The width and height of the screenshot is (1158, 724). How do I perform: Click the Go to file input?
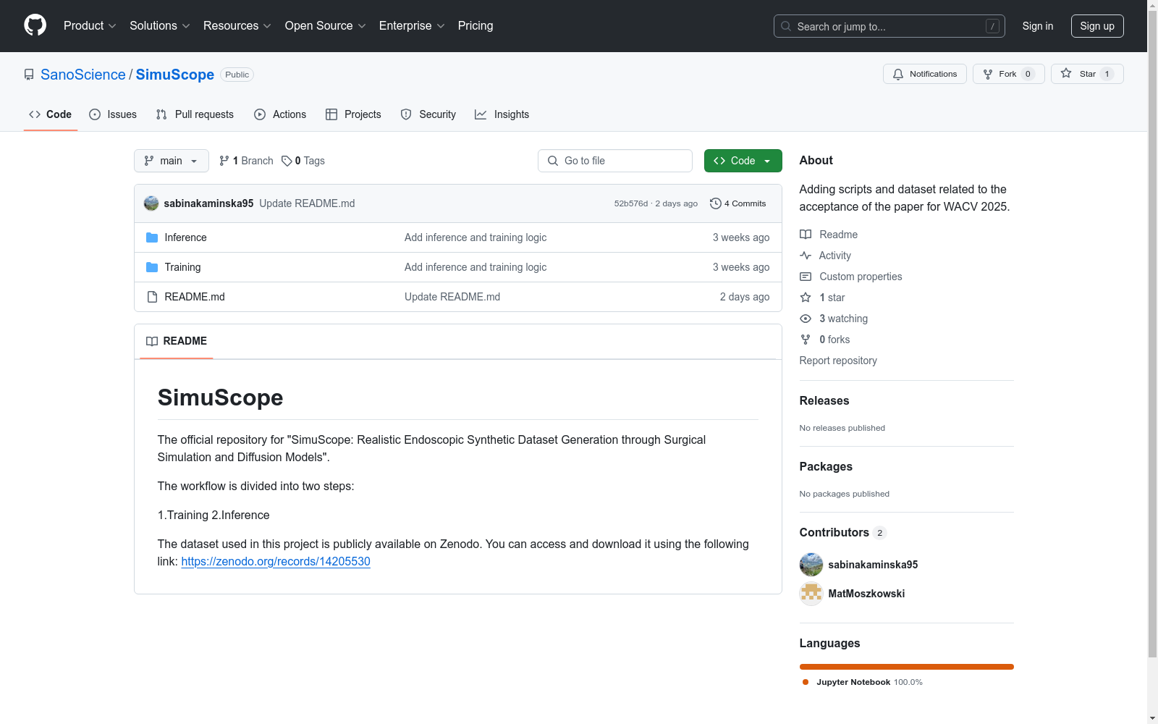615,161
